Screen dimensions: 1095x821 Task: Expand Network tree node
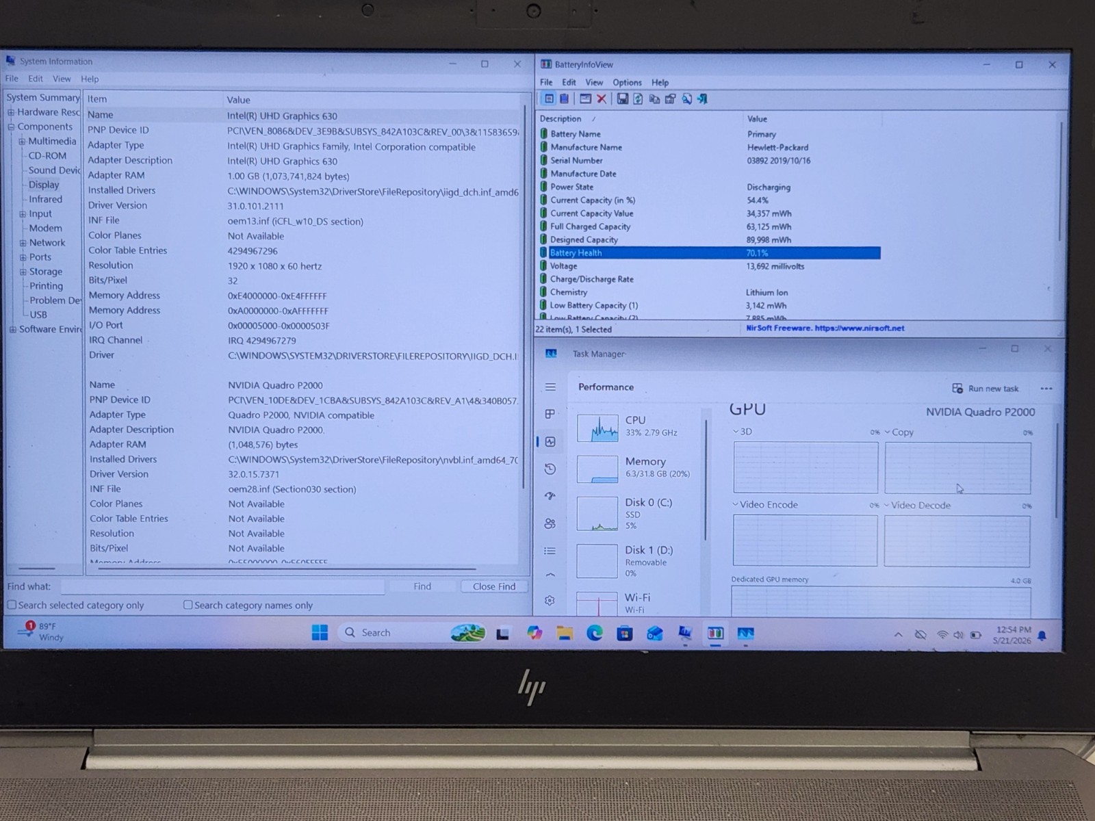(x=23, y=243)
